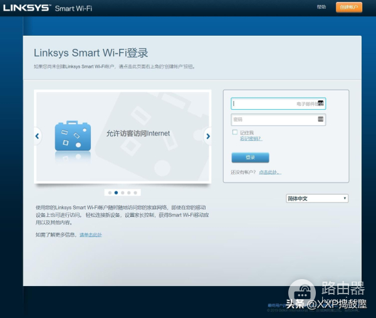The height and width of the screenshot is (318, 376).
Task: Click the 允许访客访问Internet slide text
Action: coord(138,134)
